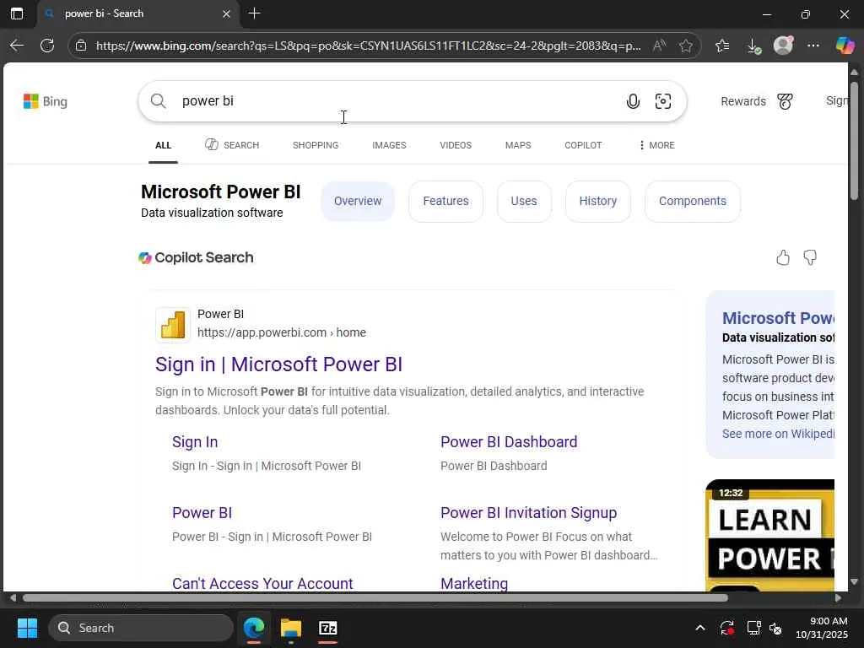Click the magnifier icon in search box
Viewport: 864px width, 648px height.
coord(158,101)
